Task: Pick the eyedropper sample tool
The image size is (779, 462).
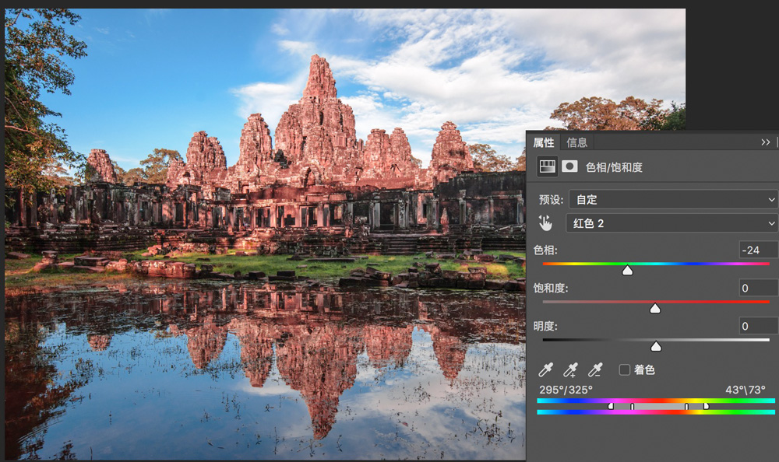Action: 545,369
